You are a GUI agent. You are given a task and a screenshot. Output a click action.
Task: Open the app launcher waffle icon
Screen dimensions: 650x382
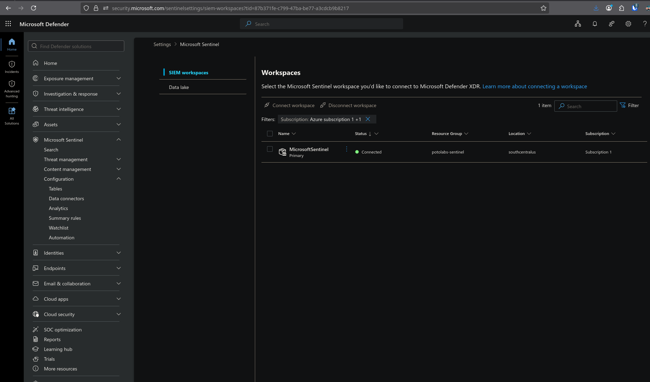click(8, 24)
